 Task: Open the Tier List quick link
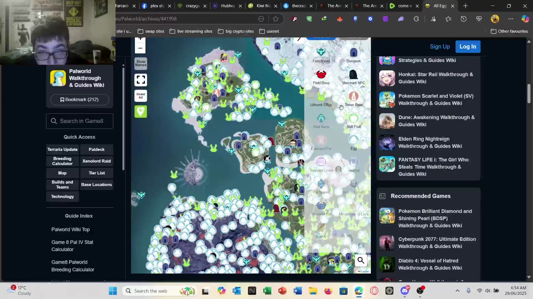click(x=97, y=173)
